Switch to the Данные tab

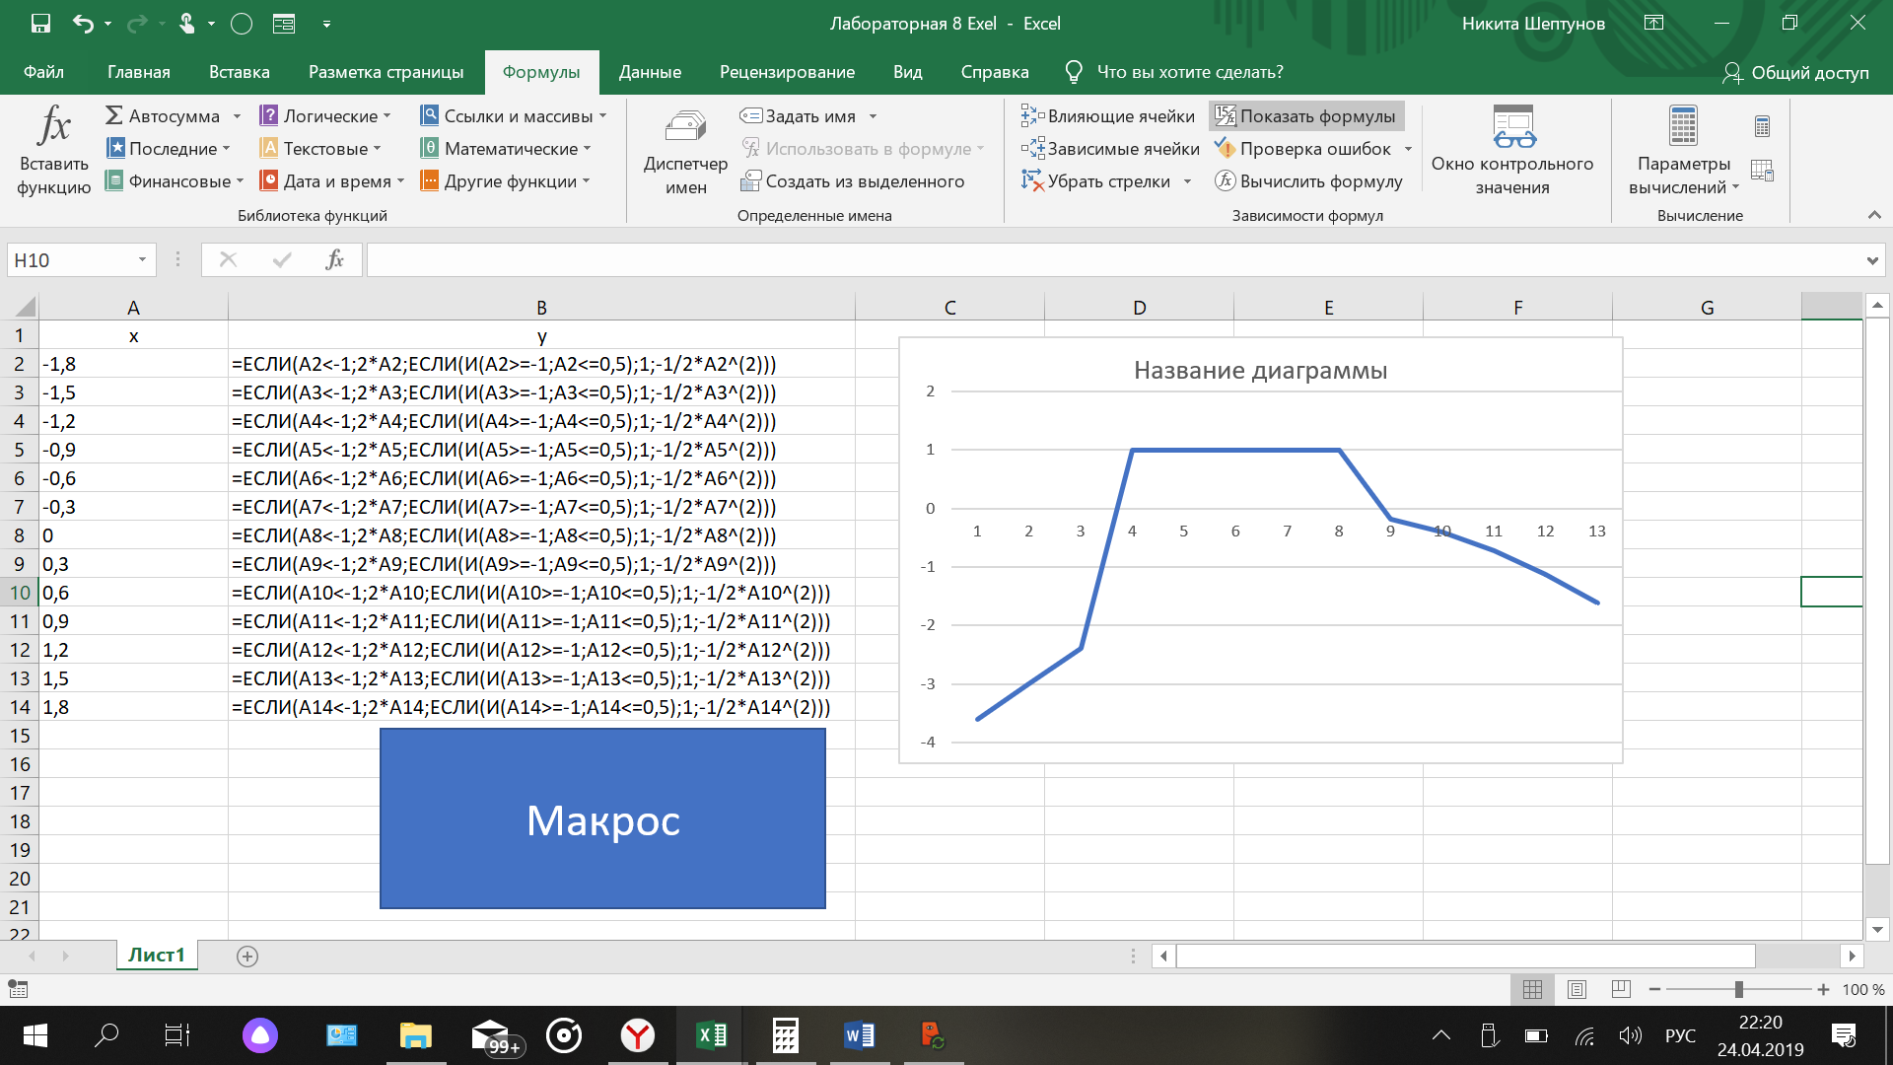[x=650, y=72]
